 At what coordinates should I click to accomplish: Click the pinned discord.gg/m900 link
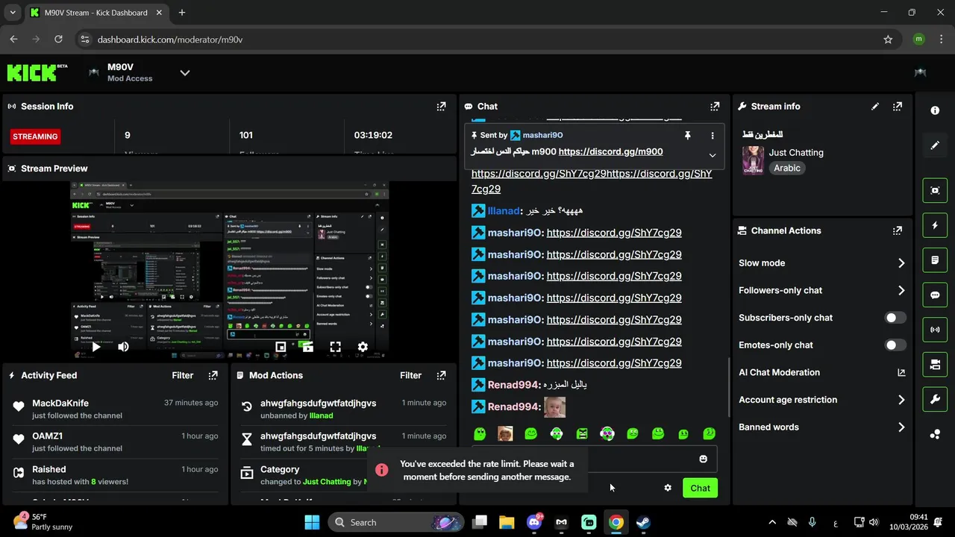(x=610, y=151)
